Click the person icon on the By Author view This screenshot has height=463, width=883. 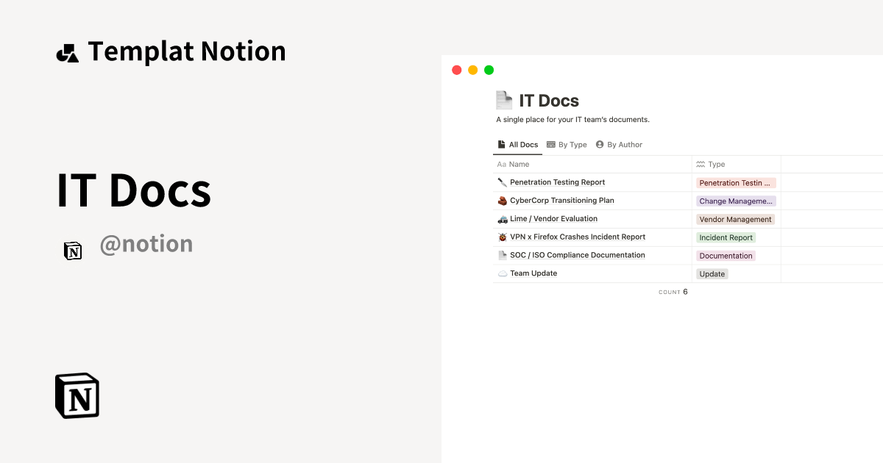coord(598,144)
